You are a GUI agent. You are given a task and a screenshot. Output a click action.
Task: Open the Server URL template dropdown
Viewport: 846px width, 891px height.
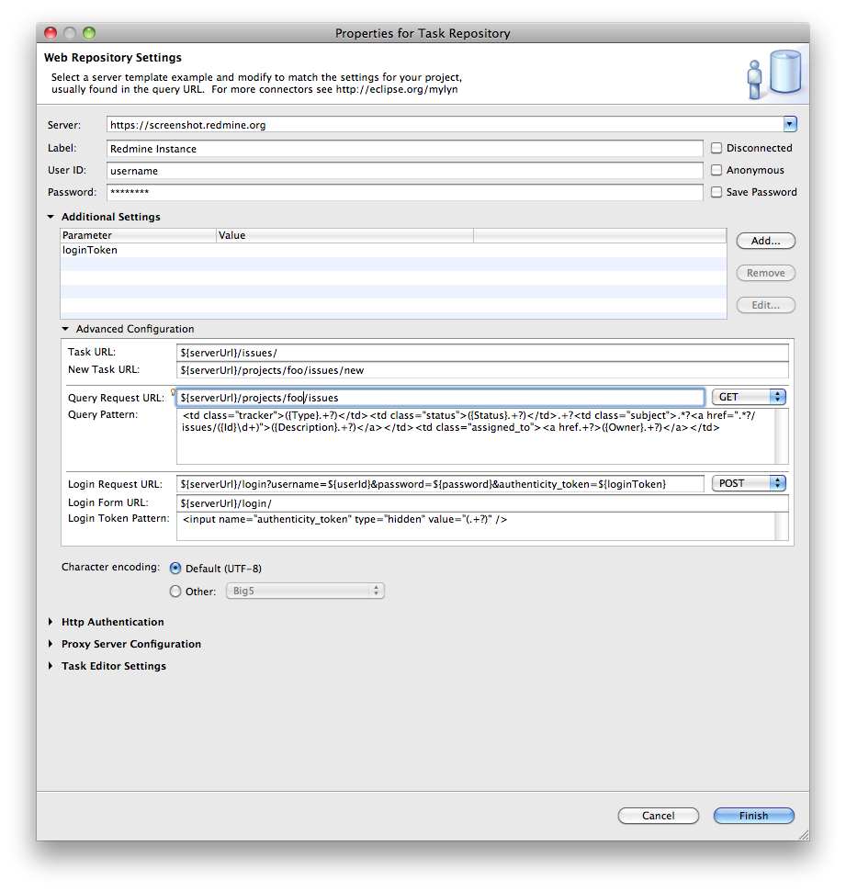[x=790, y=124]
